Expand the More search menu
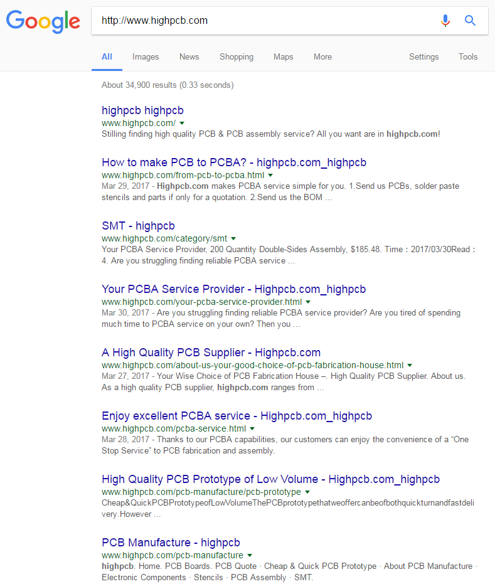Image resolution: width=495 pixels, height=584 pixels. click(322, 57)
